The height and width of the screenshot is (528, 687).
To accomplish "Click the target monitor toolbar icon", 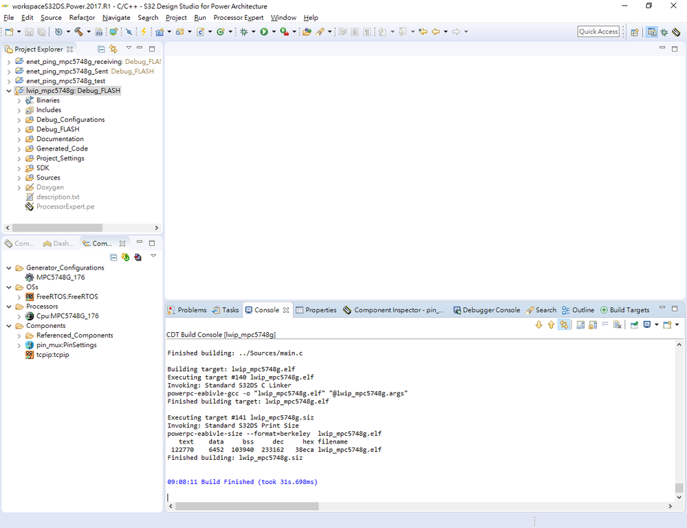I will (113, 32).
